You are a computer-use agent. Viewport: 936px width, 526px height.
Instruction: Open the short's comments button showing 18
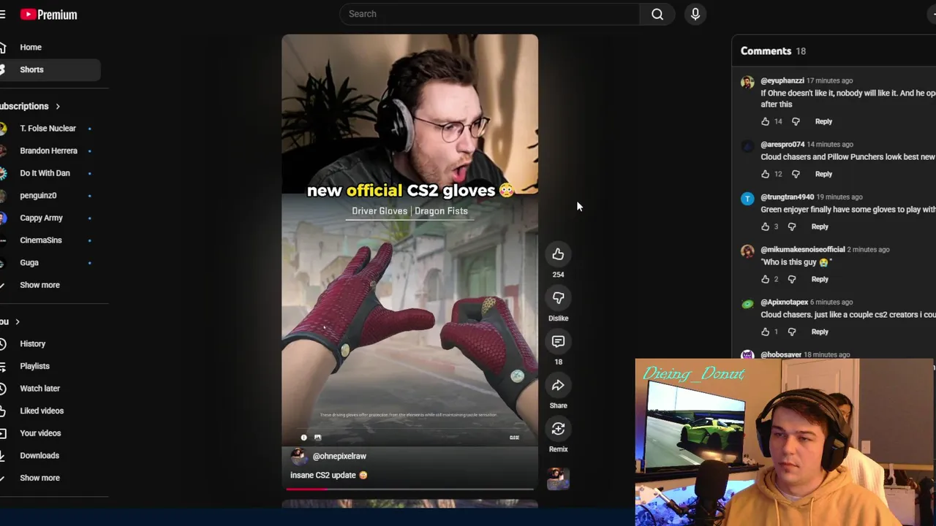(x=558, y=341)
